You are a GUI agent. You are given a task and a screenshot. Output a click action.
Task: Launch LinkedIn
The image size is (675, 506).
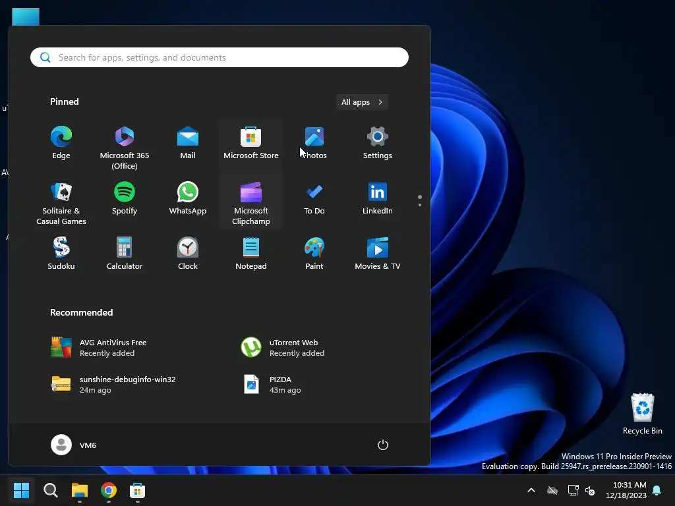378,199
